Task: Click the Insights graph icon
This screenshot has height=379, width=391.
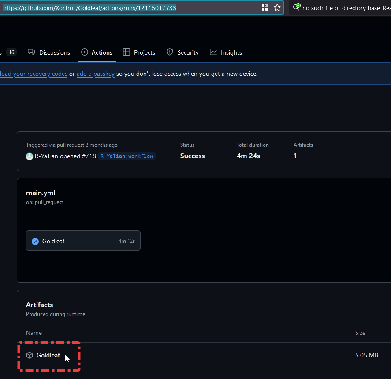Action: point(213,52)
